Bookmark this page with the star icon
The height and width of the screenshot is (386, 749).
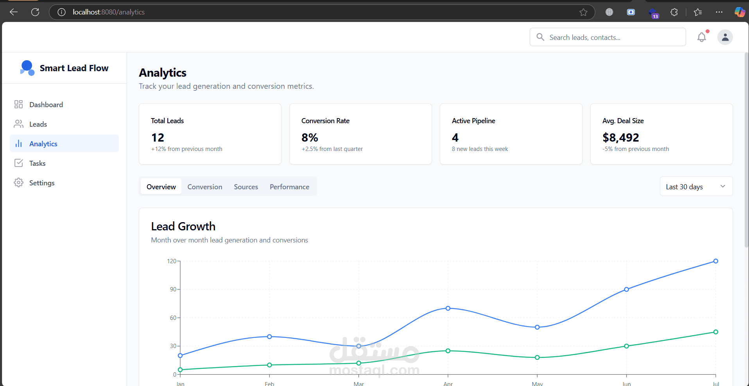(583, 12)
